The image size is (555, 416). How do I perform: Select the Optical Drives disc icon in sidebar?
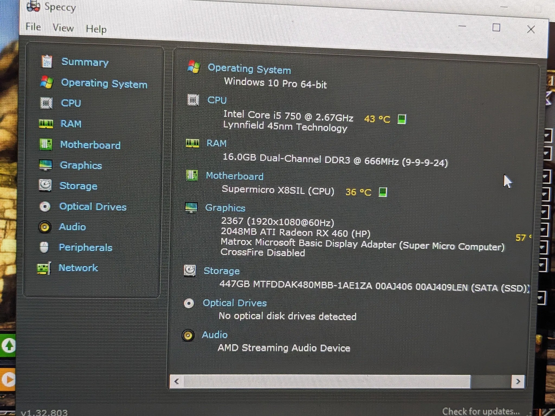point(45,206)
